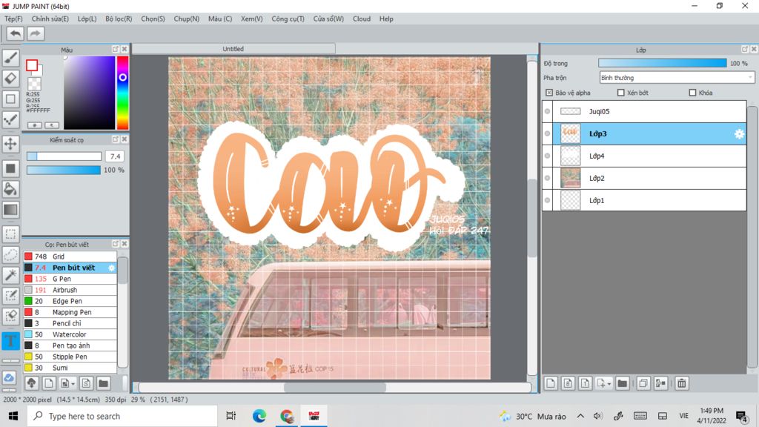Create a new layer folder

pos(623,383)
